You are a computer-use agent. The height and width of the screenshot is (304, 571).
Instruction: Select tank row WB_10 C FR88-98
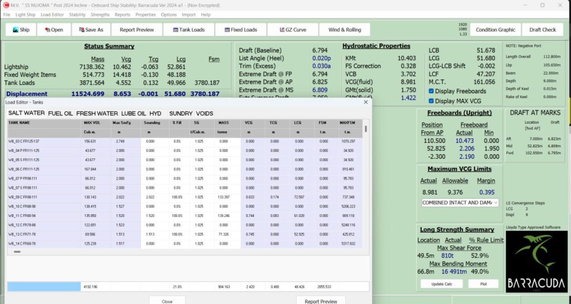(185, 206)
